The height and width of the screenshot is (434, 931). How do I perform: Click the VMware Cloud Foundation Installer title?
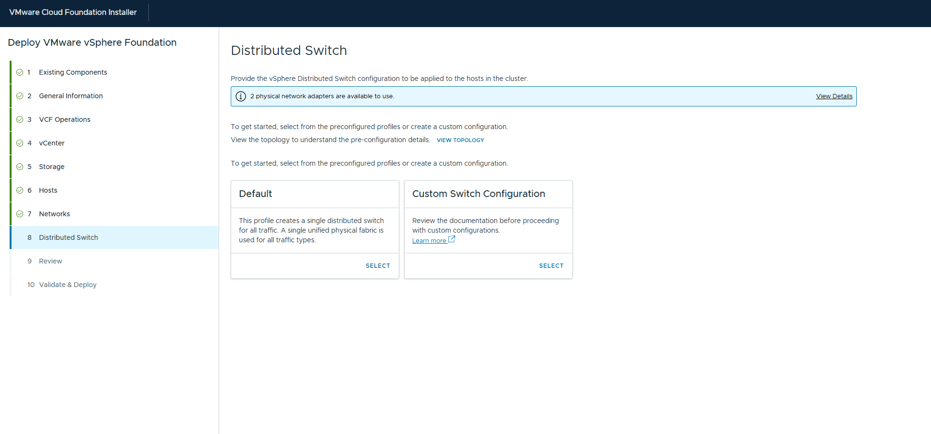(x=73, y=13)
